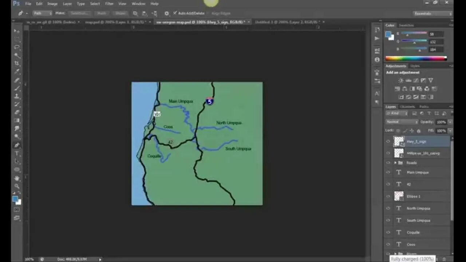Add a Brightness/Contrast adjustment
The image size is (466, 262).
pos(401,80)
